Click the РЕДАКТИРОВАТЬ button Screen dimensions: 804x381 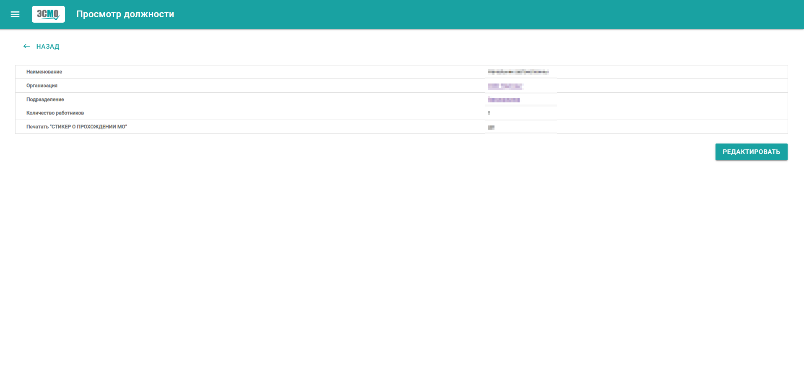click(751, 152)
